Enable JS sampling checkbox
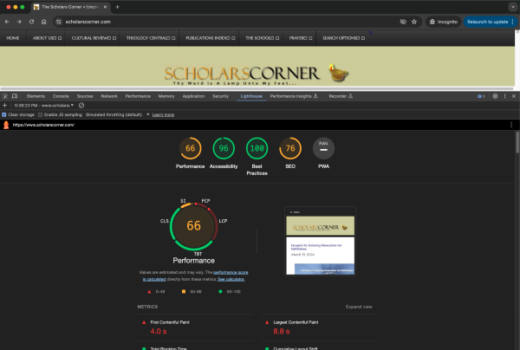Screen dimensions: 520x350 [40, 114]
